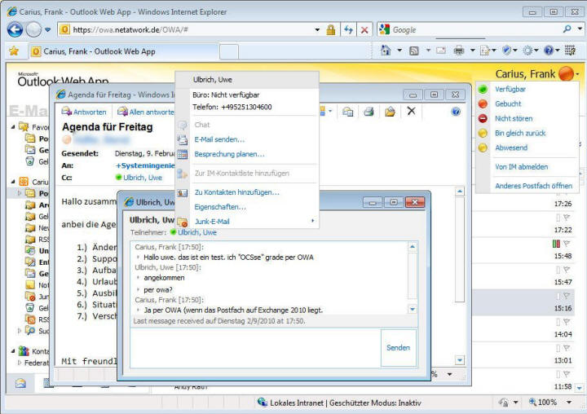Viewport: 587px width, 414px height.
Task: Click the RSS feeds toolbar icon
Action: click(x=414, y=51)
